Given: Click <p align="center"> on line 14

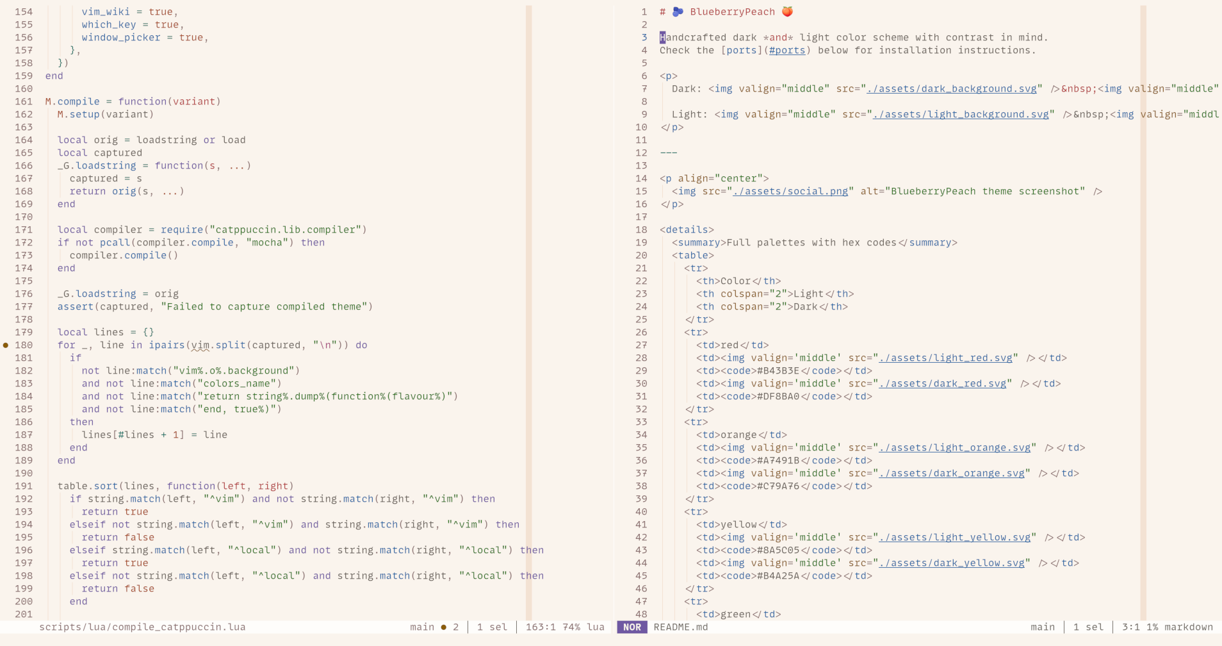Looking at the screenshot, I should [x=714, y=178].
